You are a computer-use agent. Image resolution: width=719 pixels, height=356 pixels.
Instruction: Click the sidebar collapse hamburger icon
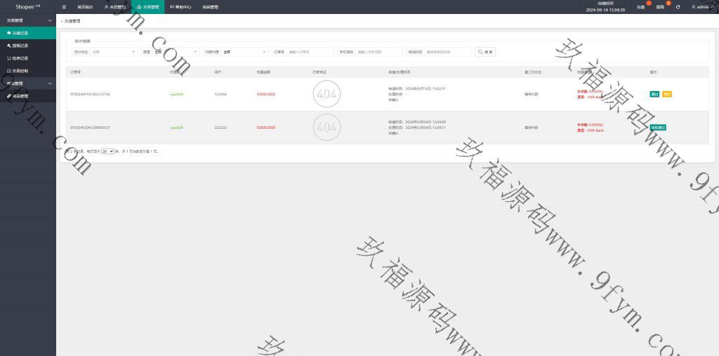(x=64, y=6)
